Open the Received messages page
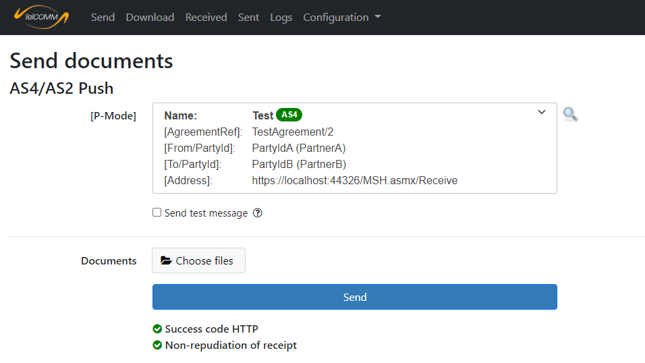Image resolution: width=645 pixels, height=363 pixels. coord(206,18)
